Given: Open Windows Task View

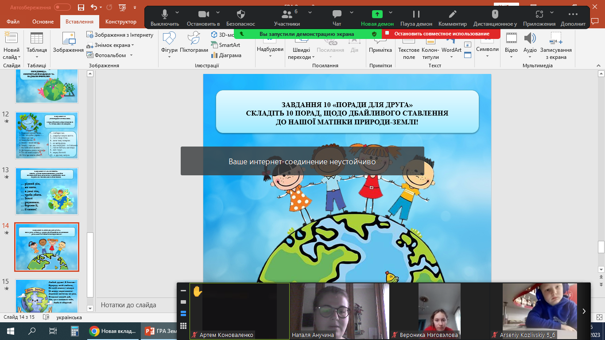Looking at the screenshot, I should (53, 331).
